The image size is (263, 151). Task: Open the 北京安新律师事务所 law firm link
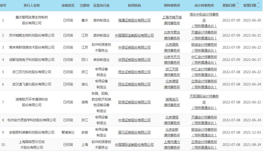coord(172,132)
